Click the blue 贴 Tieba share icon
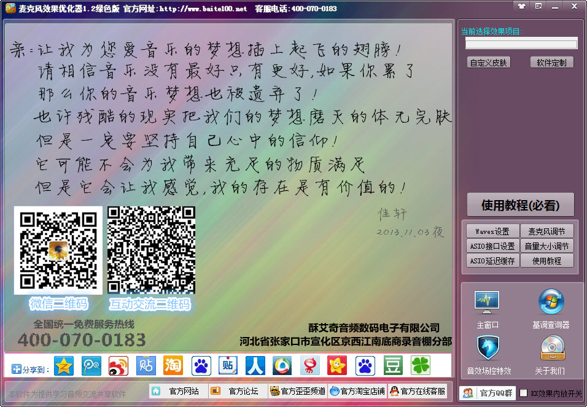The image size is (587, 407). pyautogui.click(x=146, y=366)
